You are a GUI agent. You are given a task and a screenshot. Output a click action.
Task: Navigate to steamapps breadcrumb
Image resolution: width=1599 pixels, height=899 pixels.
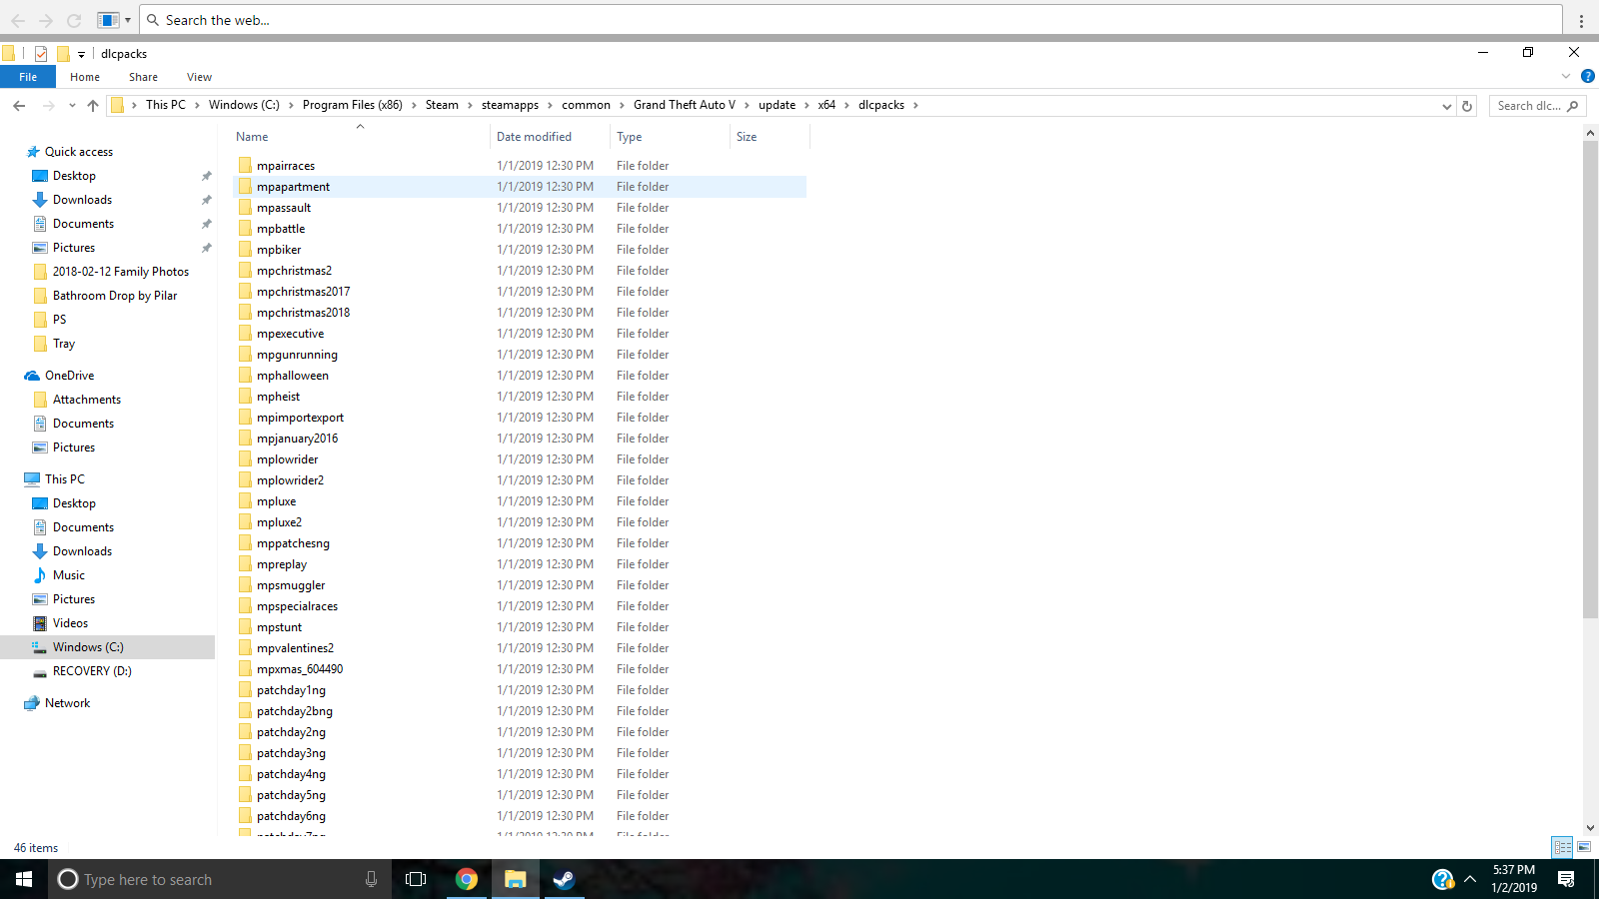coord(510,105)
